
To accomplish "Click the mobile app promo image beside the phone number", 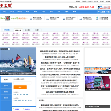I will 104,7.
